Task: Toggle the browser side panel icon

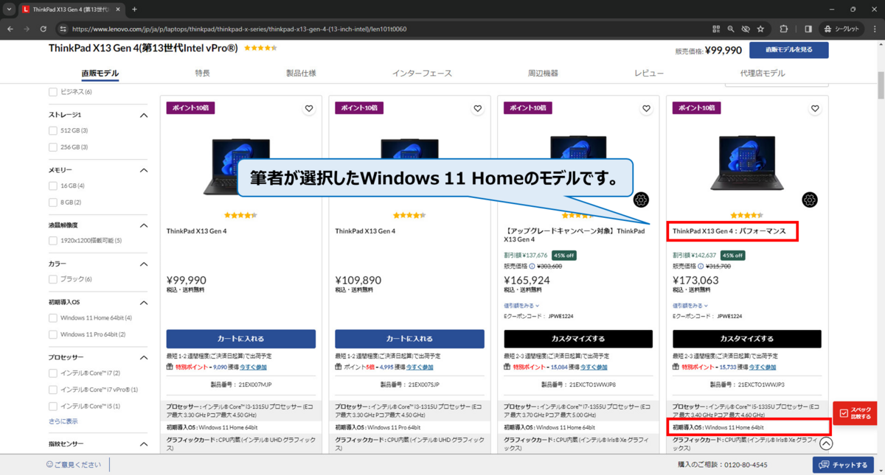Action: [x=808, y=29]
